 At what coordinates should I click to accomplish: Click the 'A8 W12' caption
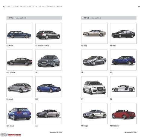click(113, 46)
